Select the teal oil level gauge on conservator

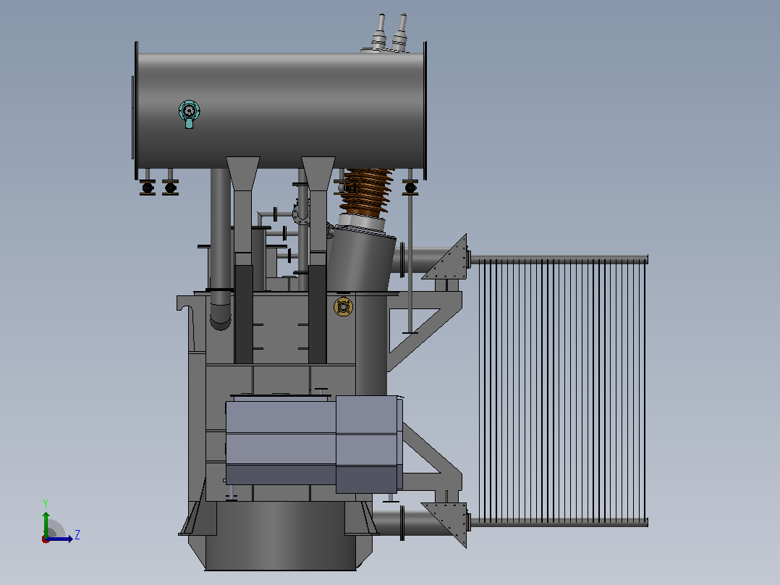189,114
